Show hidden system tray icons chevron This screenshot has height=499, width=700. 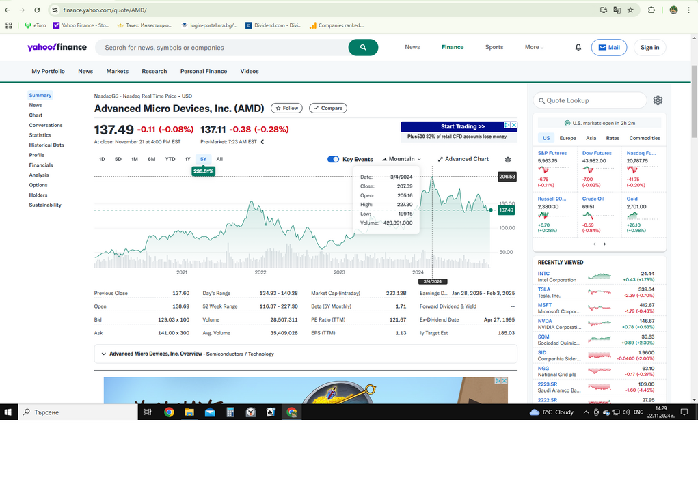click(586, 412)
